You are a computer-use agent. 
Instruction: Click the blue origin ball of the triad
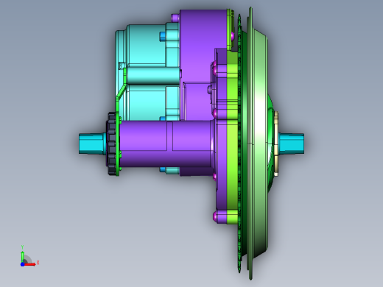(x=22, y=264)
